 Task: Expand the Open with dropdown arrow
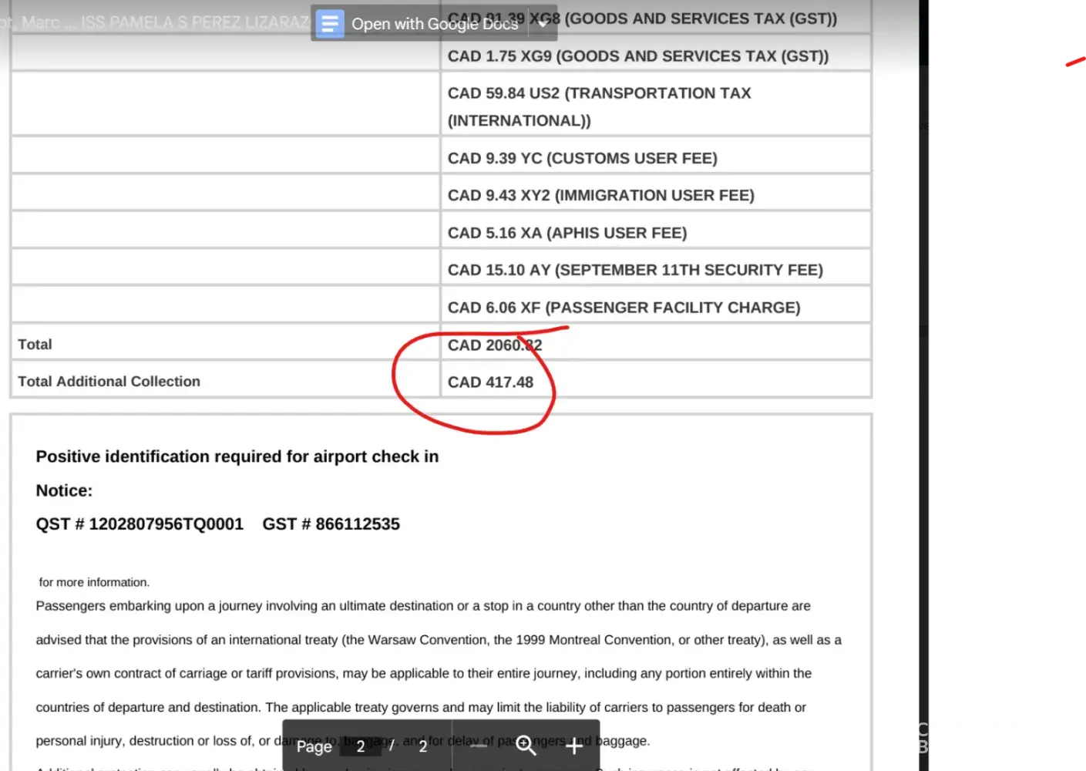click(x=543, y=24)
